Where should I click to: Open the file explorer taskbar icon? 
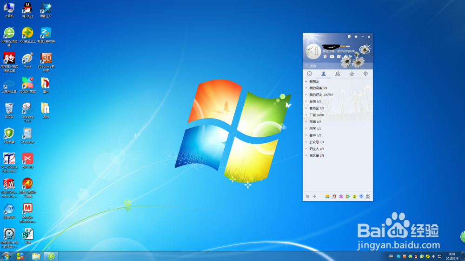[x=36, y=256]
